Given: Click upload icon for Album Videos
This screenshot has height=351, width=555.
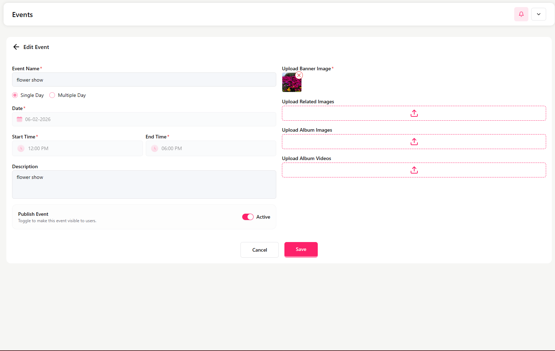Looking at the screenshot, I should 414,170.
